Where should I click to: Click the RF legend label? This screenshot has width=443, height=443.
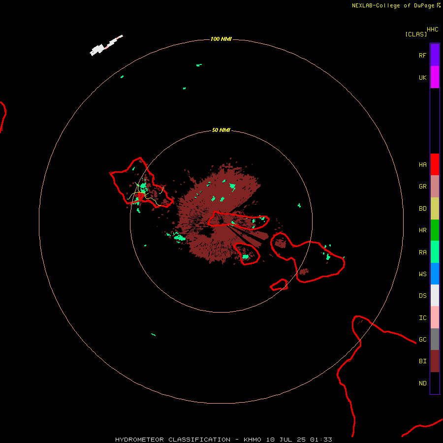pyautogui.click(x=422, y=55)
